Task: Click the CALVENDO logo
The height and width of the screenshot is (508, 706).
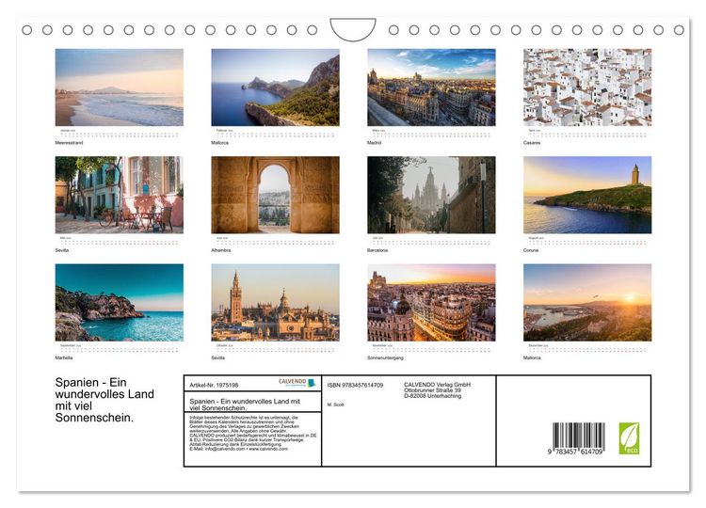Action: pos(297,383)
